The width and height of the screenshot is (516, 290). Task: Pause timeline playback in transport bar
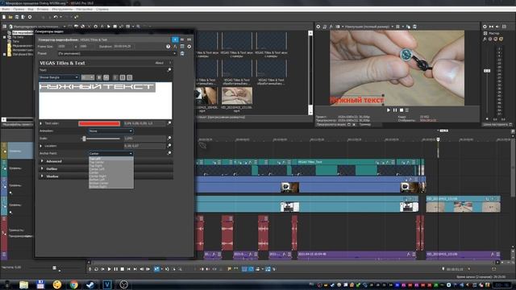point(116,269)
